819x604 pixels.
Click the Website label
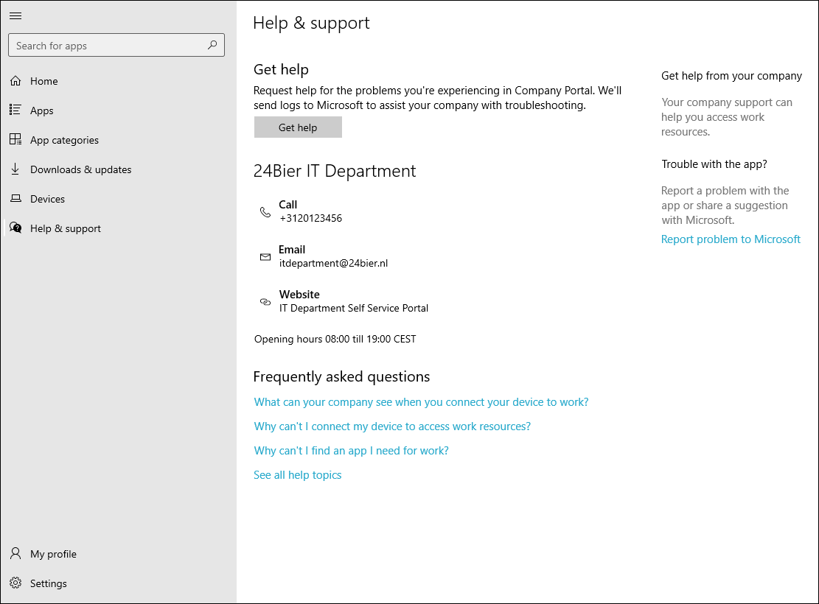pyautogui.click(x=299, y=295)
